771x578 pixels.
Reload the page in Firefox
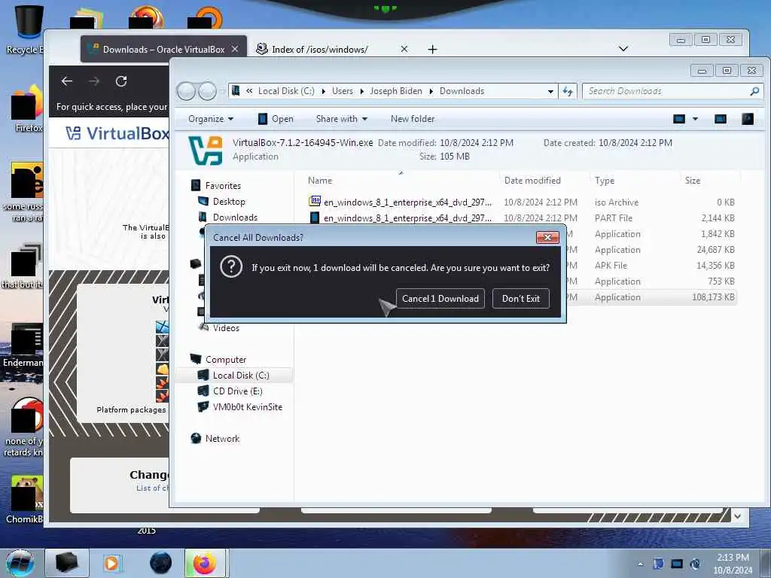(121, 81)
